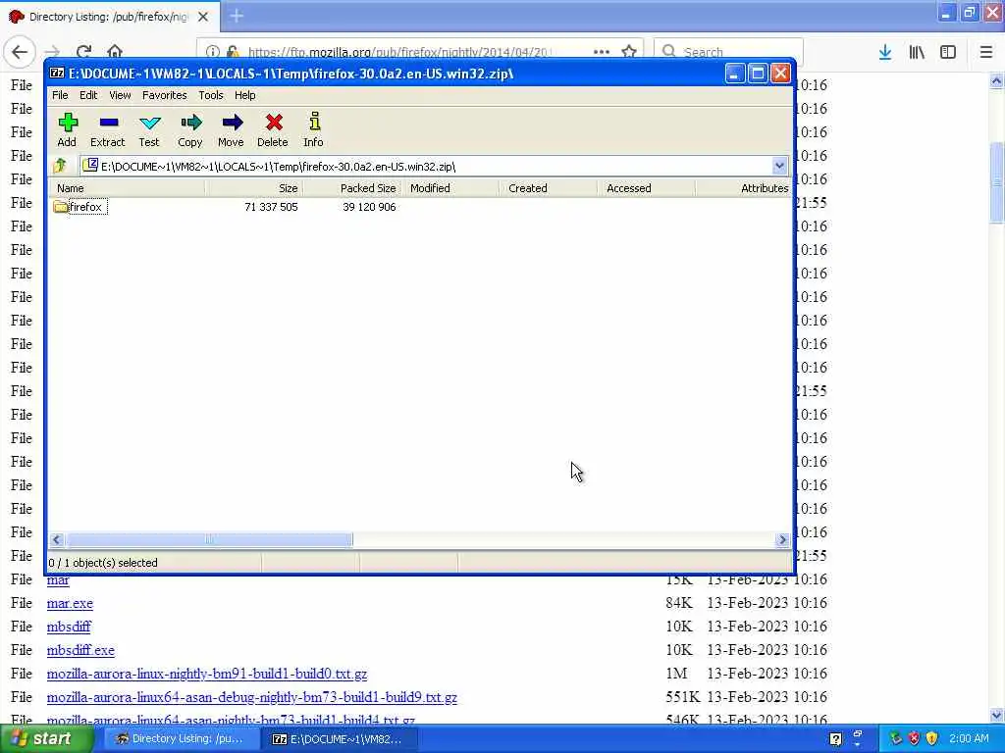Click site info icon in URL bar

(x=213, y=52)
